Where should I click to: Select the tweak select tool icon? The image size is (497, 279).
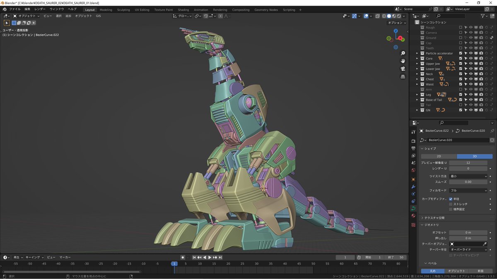click(x=7, y=23)
